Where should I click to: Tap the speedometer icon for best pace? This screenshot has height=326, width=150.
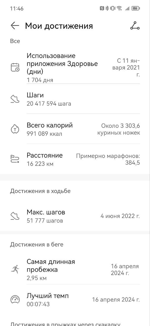tap(15, 300)
